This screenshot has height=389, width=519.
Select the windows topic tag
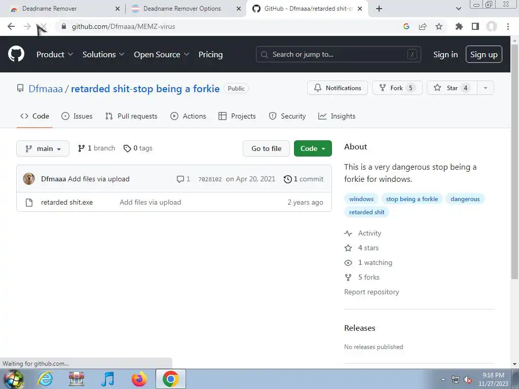click(x=361, y=199)
